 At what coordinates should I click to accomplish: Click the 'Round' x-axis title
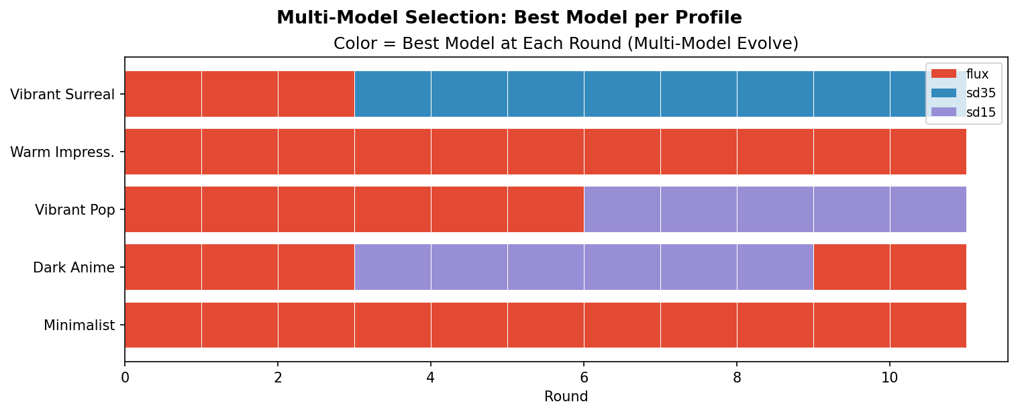click(566, 397)
